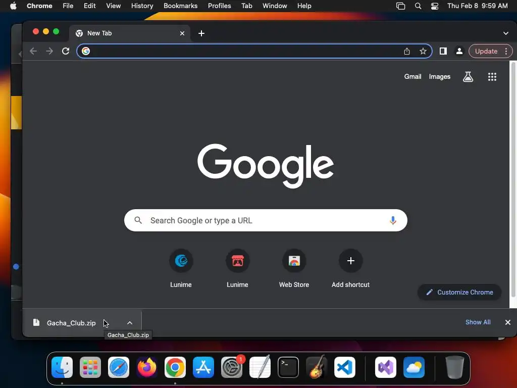Click the back navigation arrow
This screenshot has height=388, width=517.
(x=33, y=51)
